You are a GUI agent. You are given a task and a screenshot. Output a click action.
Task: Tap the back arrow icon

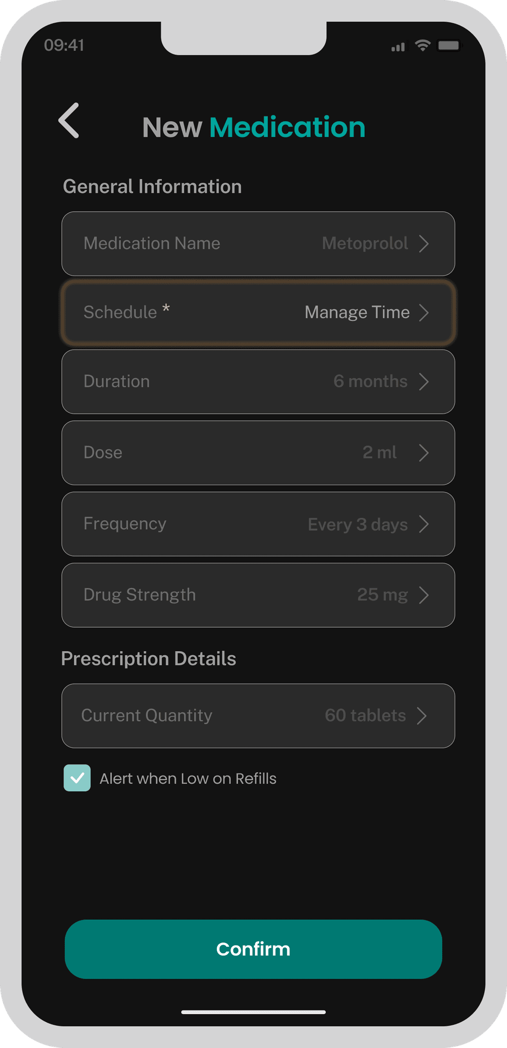(69, 121)
